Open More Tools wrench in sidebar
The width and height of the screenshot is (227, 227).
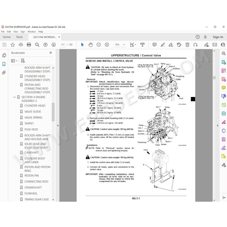223,165
